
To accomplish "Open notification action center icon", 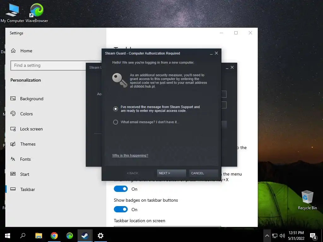I will [x=313, y=236].
